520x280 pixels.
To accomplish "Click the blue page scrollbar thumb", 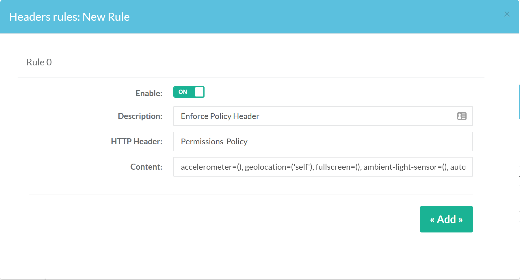I will pos(519,102).
